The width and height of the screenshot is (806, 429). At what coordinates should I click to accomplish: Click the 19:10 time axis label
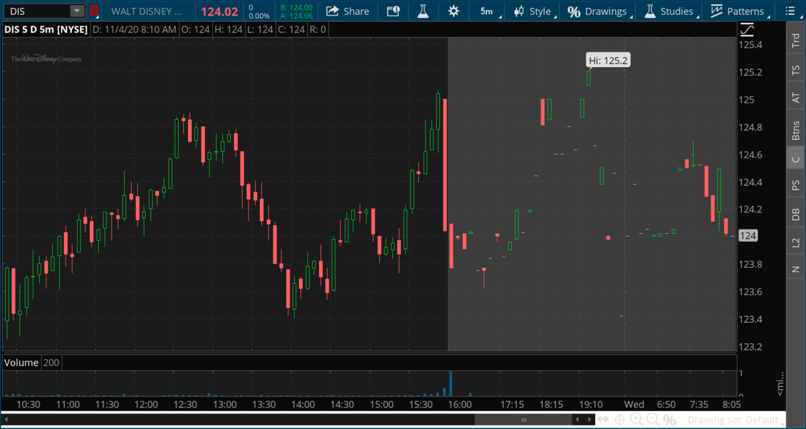590,405
